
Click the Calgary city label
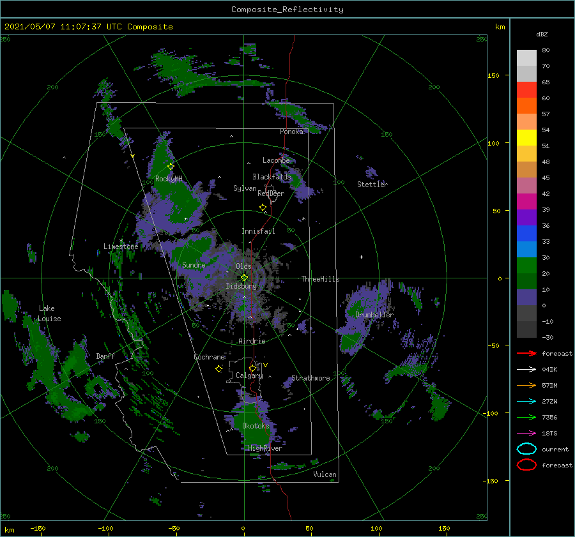(249, 375)
